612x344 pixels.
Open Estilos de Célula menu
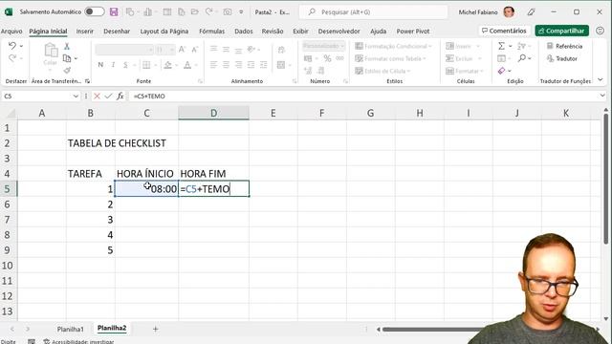click(x=382, y=71)
